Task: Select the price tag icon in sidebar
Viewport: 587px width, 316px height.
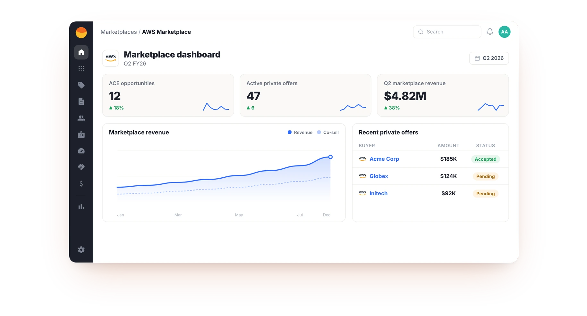Action: (x=81, y=85)
